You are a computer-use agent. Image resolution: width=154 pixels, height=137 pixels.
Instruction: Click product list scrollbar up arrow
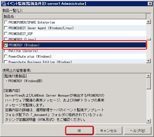[x=149, y=22]
